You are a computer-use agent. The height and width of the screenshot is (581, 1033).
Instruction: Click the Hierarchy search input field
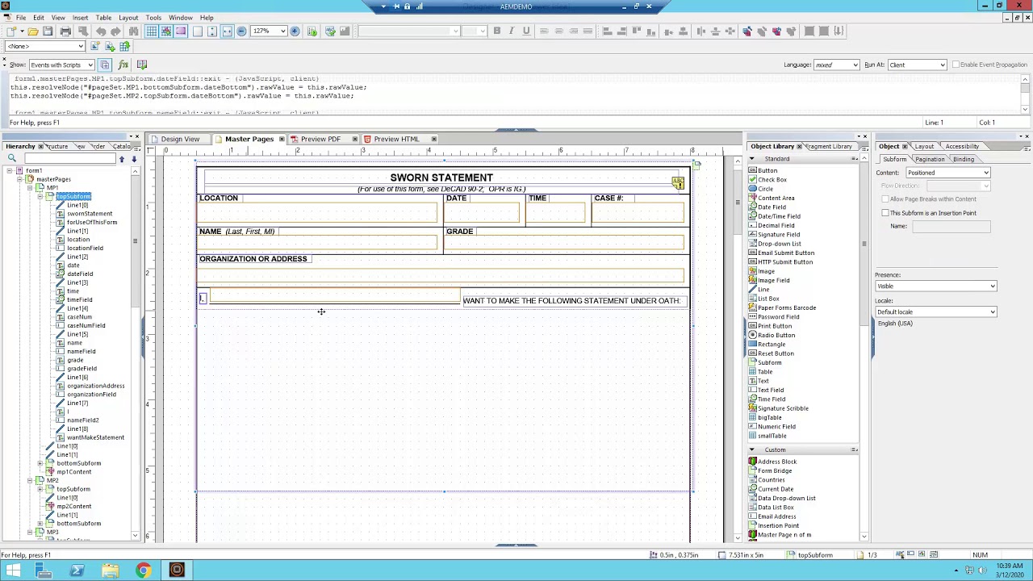coord(69,158)
